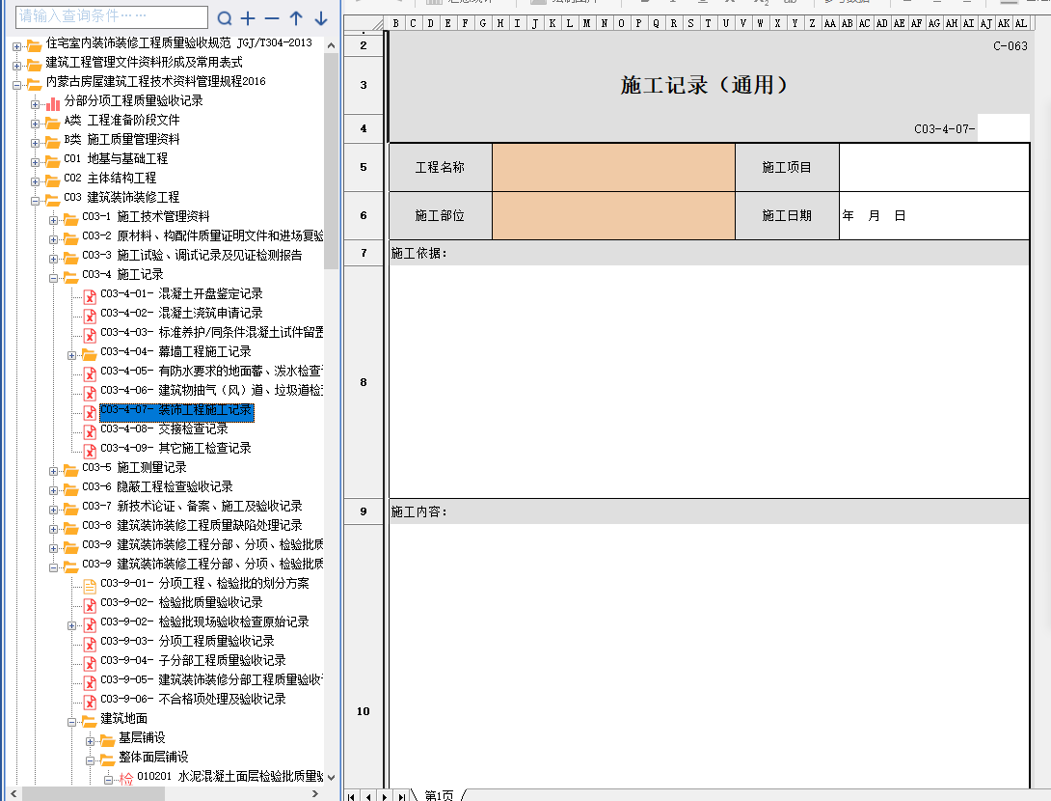Open C03-4-09 其它施工检查记录
Image resolution: width=1051 pixels, height=801 pixels.
coord(175,448)
